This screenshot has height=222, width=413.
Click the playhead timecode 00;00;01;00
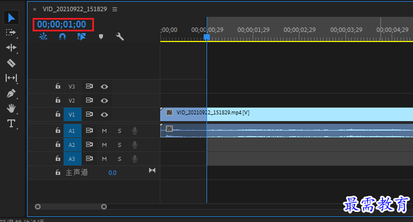(x=62, y=25)
